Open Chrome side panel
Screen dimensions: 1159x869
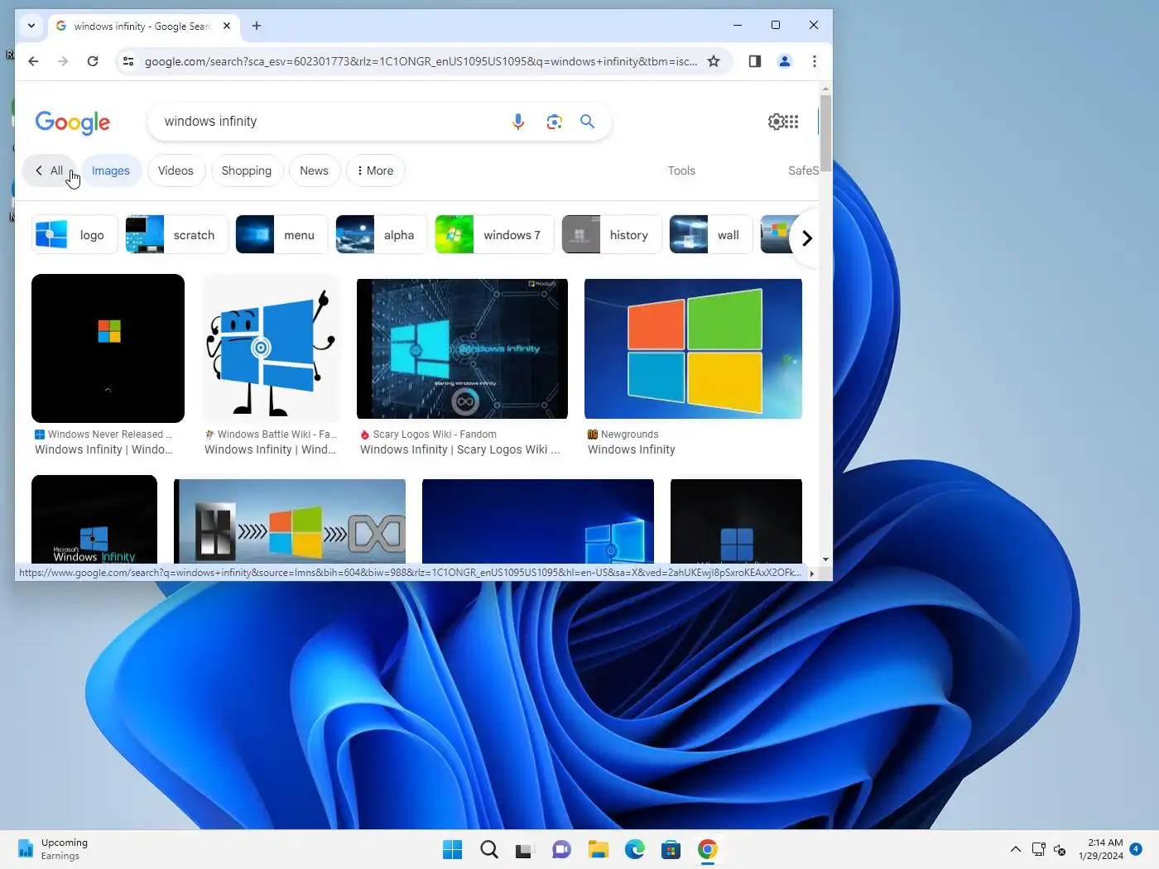(755, 61)
